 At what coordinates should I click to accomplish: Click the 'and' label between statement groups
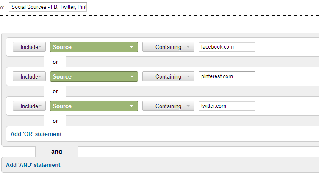(x=57, y=152)
